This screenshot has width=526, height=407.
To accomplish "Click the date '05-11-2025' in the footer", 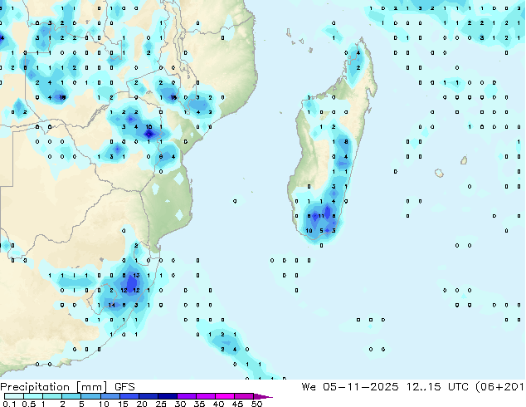I will (361, 387).
